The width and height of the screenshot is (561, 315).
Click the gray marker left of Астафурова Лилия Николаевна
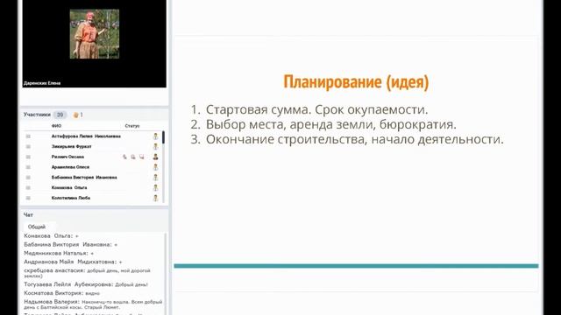pyautogui.click(x=28, y=136)
